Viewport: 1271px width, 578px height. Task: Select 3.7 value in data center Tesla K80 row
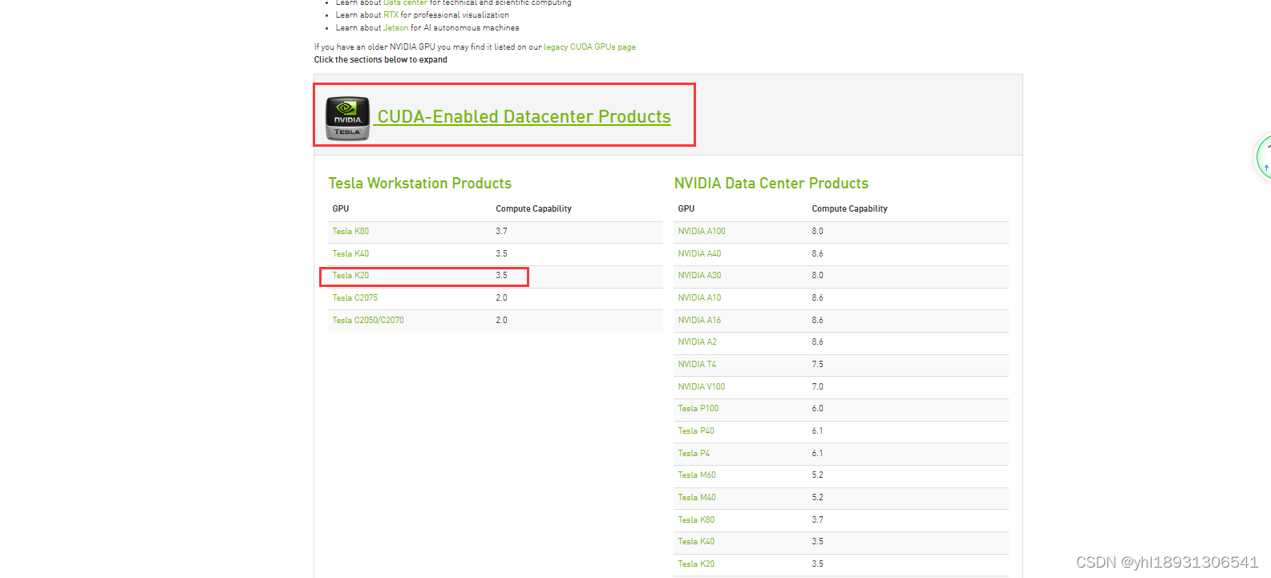(817, 520)
